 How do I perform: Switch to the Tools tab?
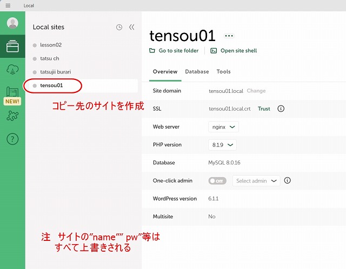(223, 72)
